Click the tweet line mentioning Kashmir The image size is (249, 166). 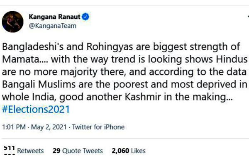(117, 97)
